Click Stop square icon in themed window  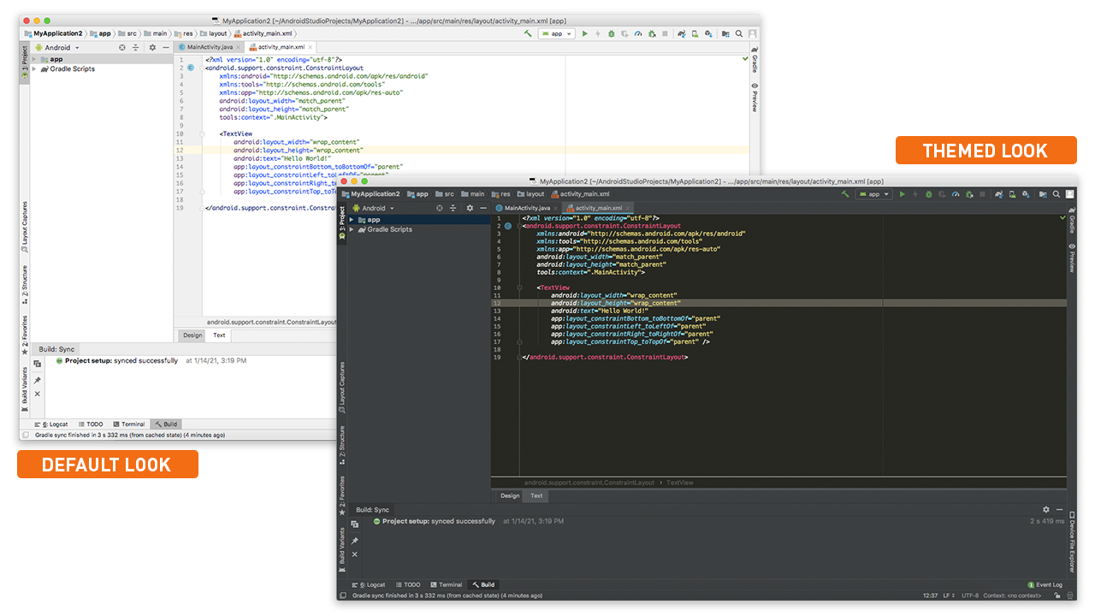click(x=982, y=194)
